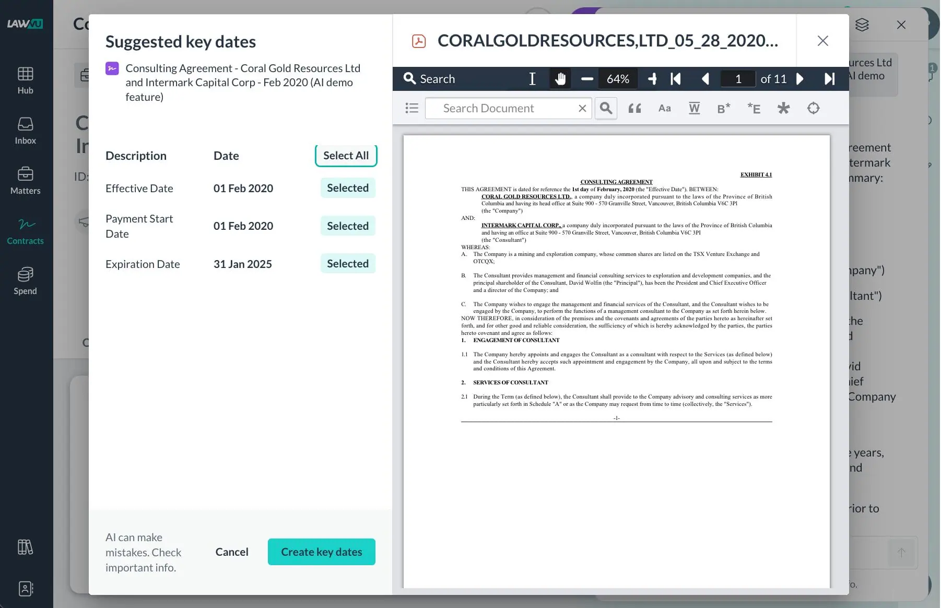Click the 31 Jan 2025 date value
This screenshot has height=608, width=941.
tap(243, 264)
